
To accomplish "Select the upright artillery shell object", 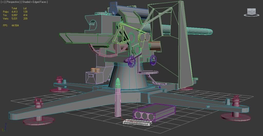I will [118, 98].
